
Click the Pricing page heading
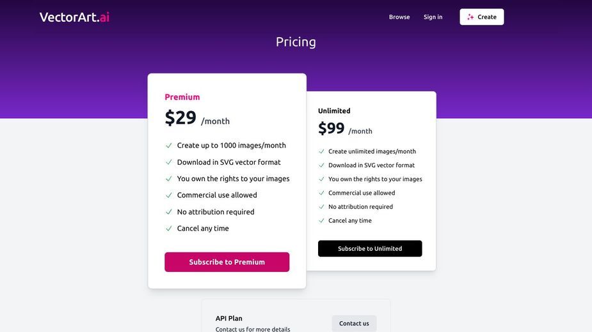tap(296, 42)
